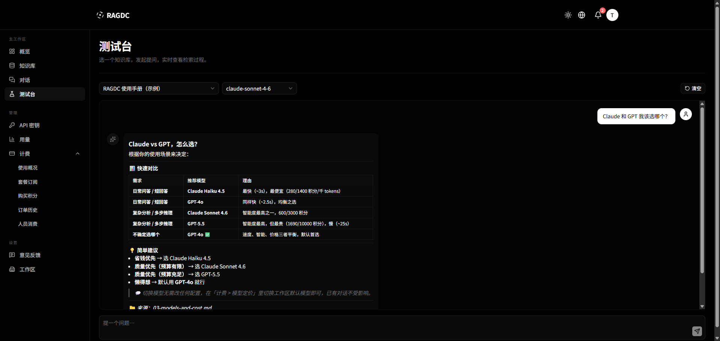This screenshot has width=720, height=341.
Task: Open the claude-sonnet-4-6 model dropdown
Action: click(259, 88)
